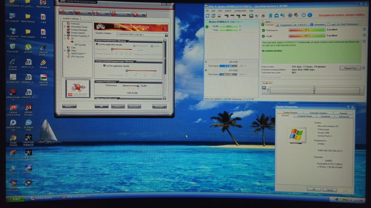The height and width of the screenshot is (208, 371).
Task: Click Repeat Test button
Action: (x=350, y=68)
